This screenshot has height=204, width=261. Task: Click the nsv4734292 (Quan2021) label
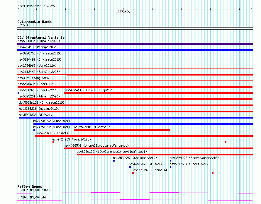click(x=52, y=121)
